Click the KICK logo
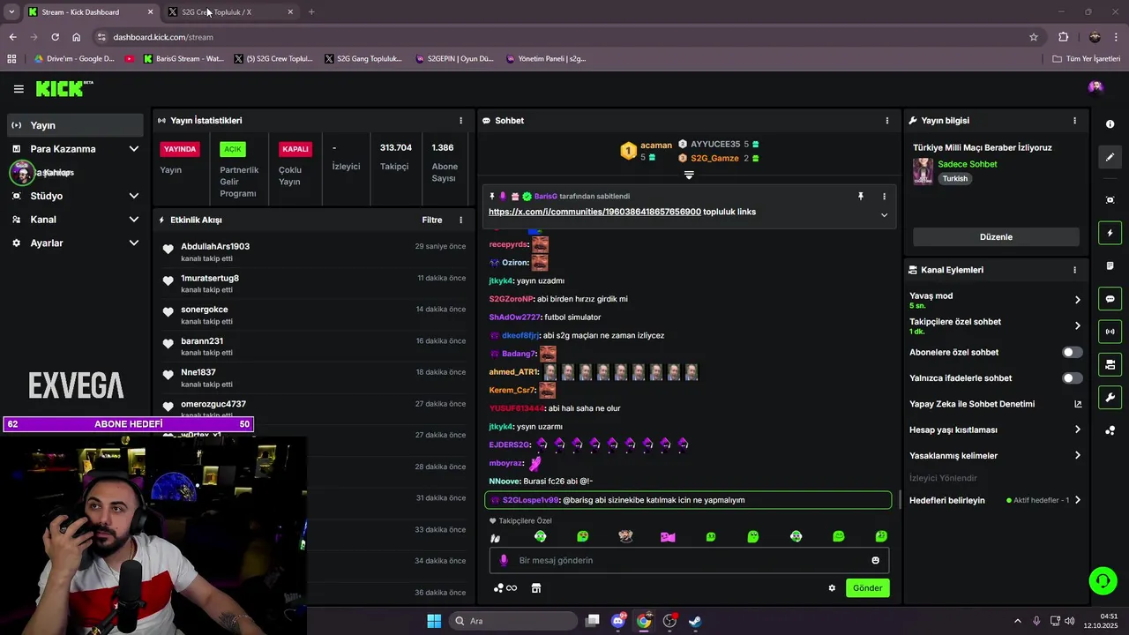The height and width of the screenshot is (635, 1129). coord(64,88)
